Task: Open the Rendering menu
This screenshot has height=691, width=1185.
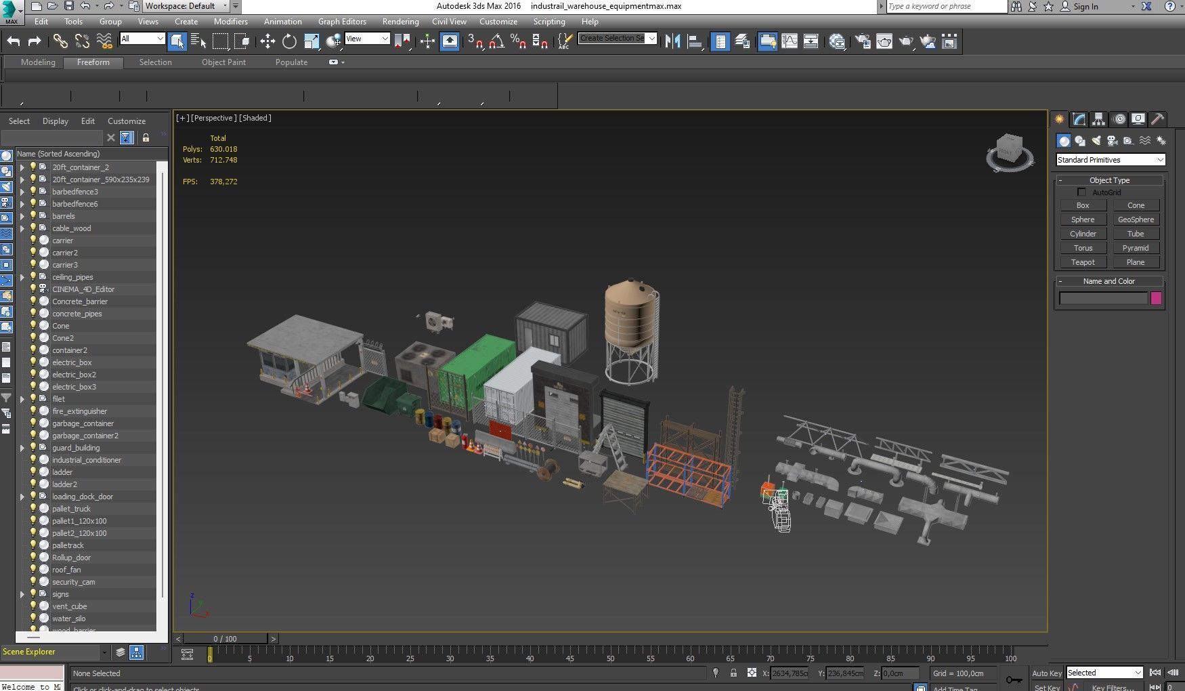Action: tap(401, 22)
